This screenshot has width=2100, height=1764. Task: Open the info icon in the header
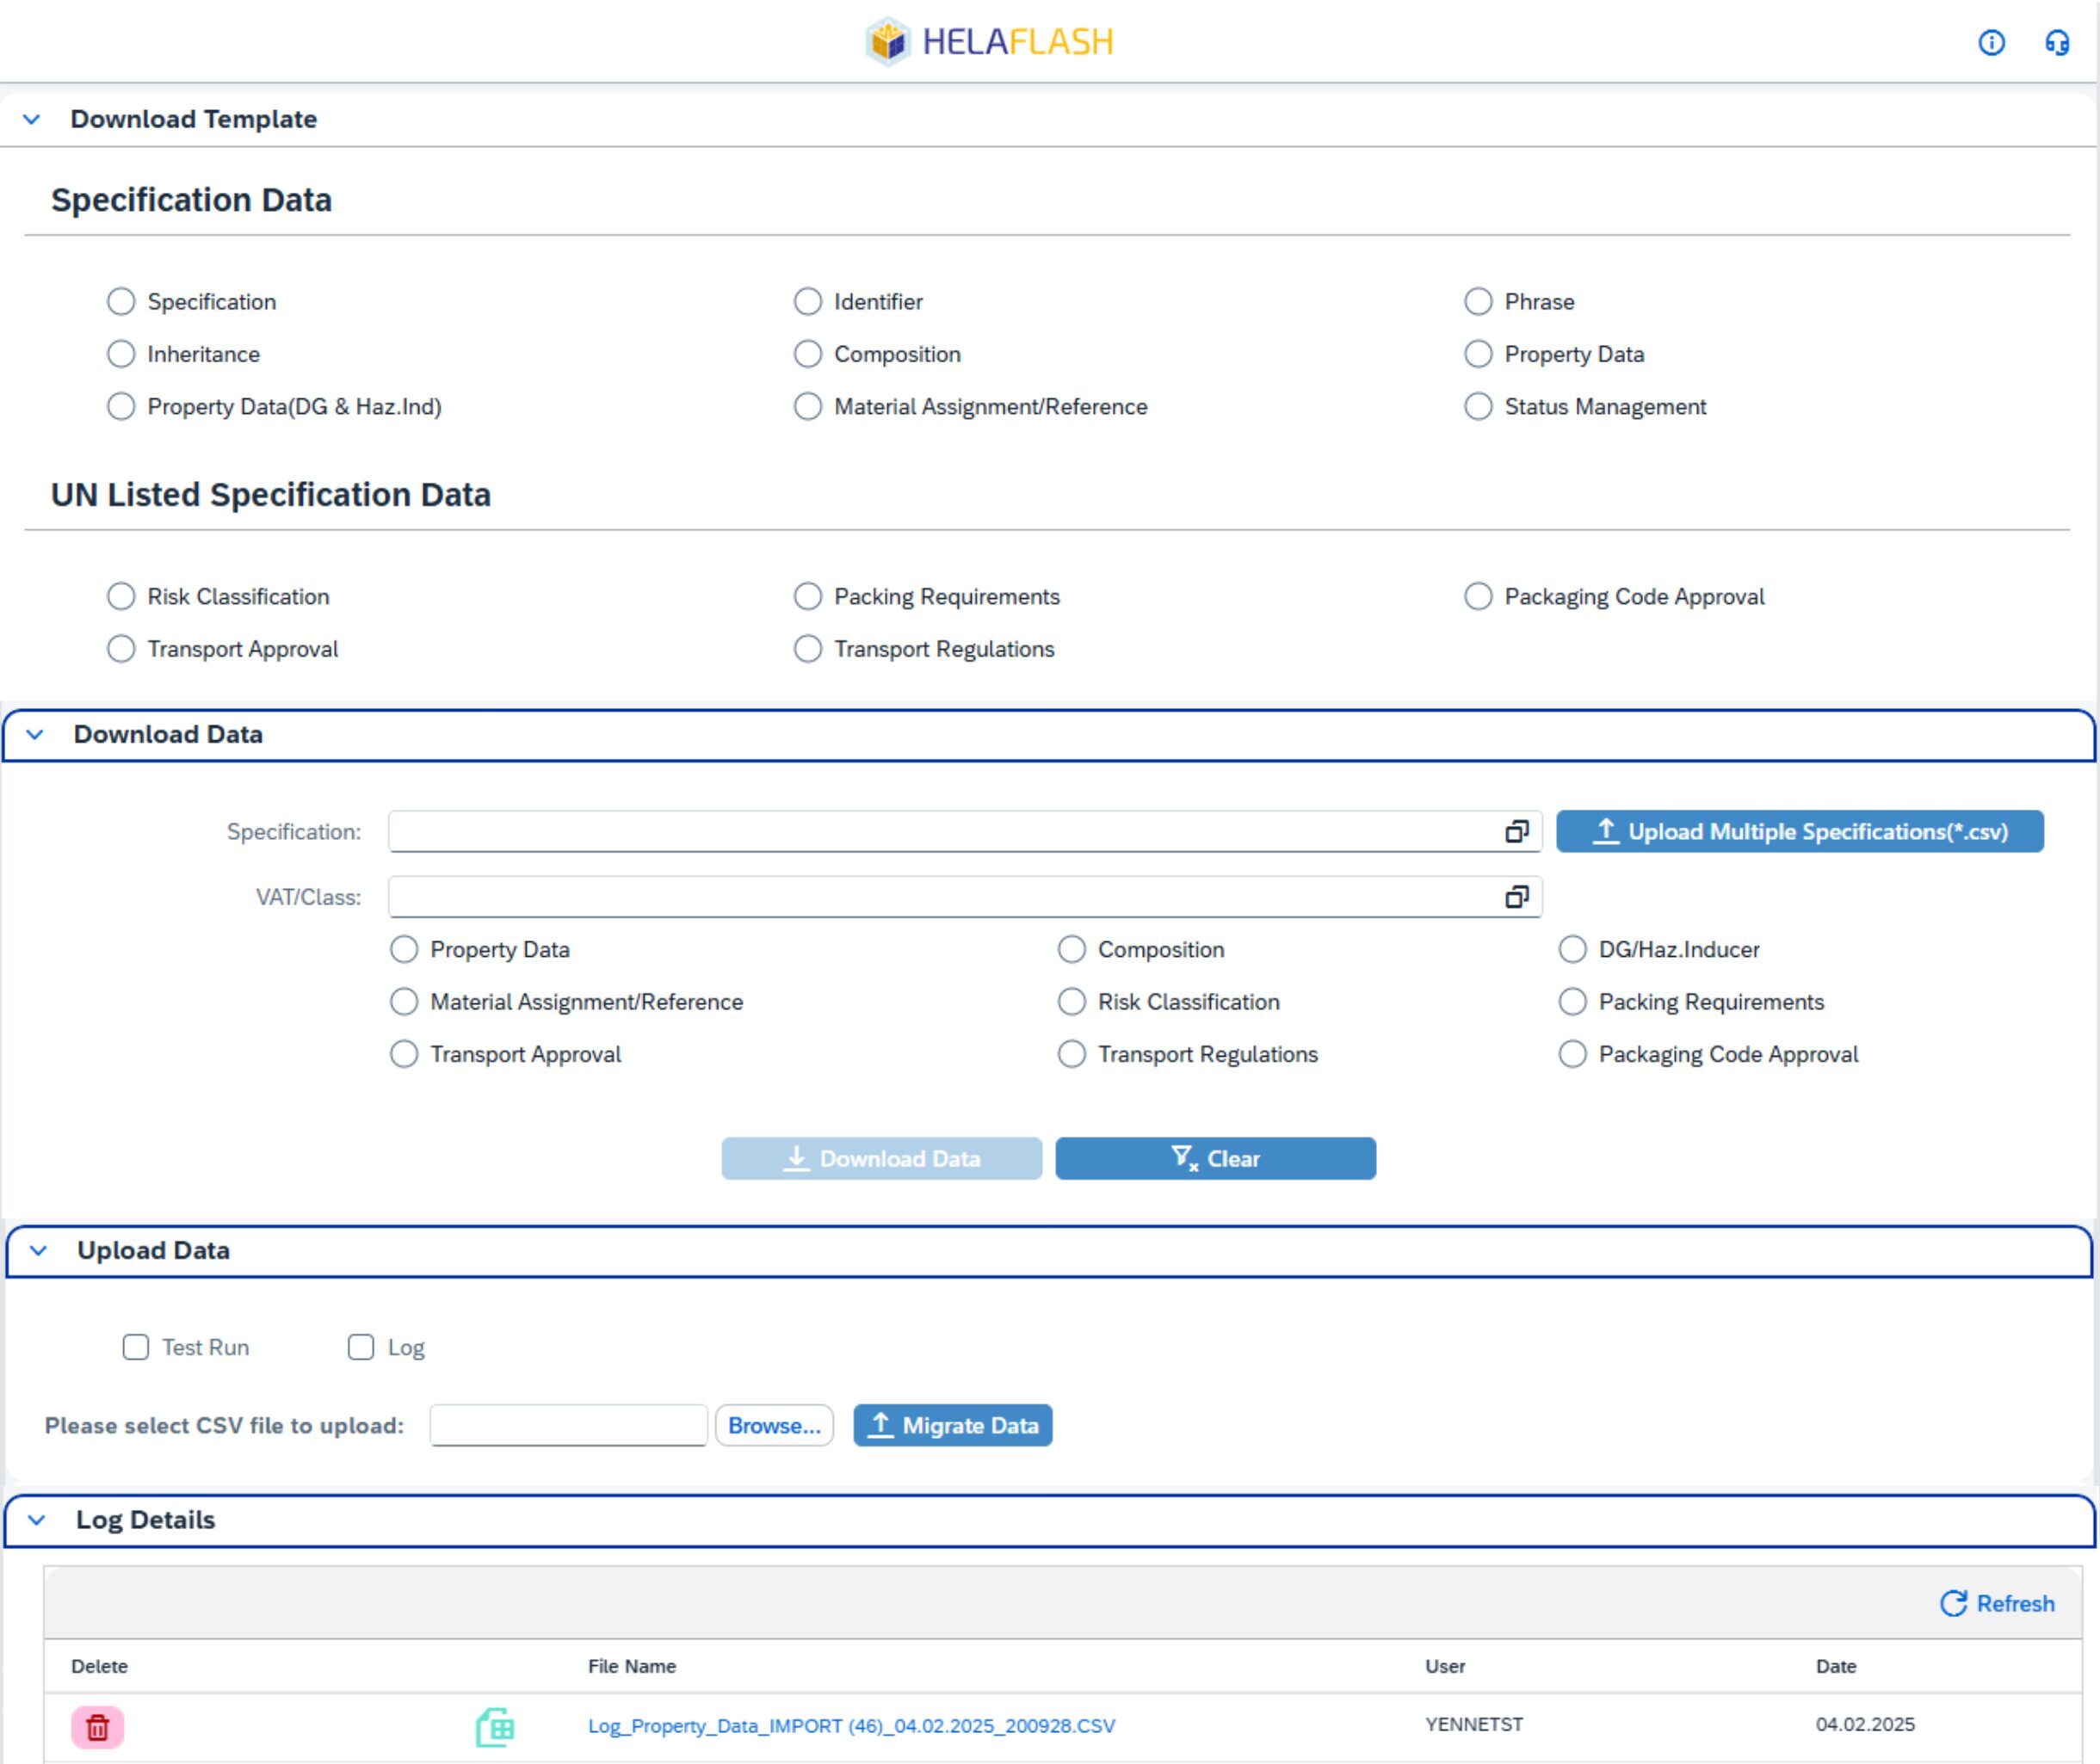point(1991,43)
